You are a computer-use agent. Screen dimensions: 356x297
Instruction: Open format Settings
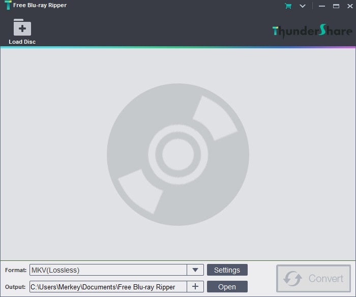click(227, 270)
